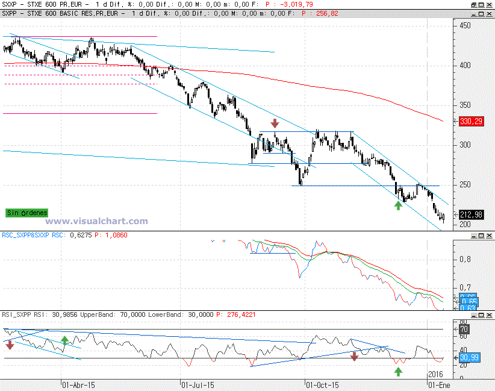Select the red down arrow in RSI November area
495x391 pixels.
354,357
